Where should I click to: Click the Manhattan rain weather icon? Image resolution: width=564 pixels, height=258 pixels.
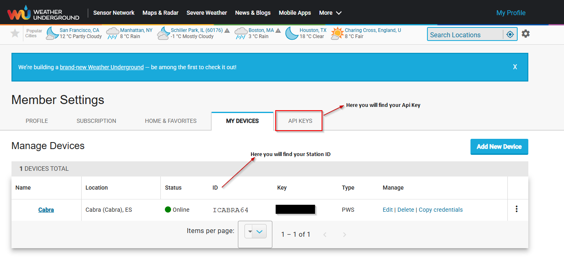(x=113, y=33)
